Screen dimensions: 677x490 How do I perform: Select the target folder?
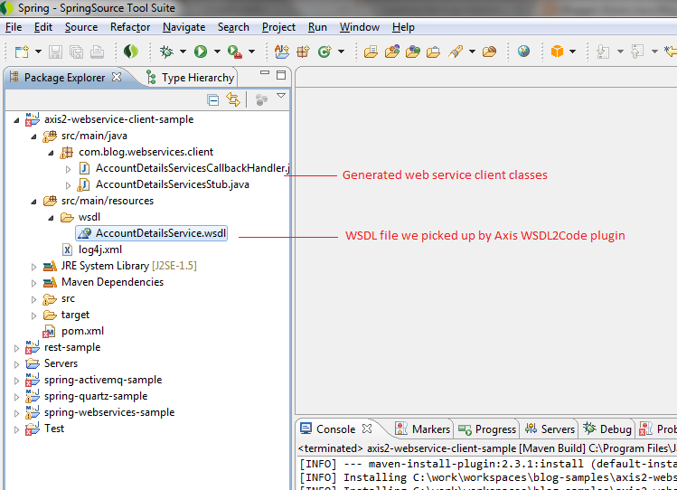click(x=67, y=315)
